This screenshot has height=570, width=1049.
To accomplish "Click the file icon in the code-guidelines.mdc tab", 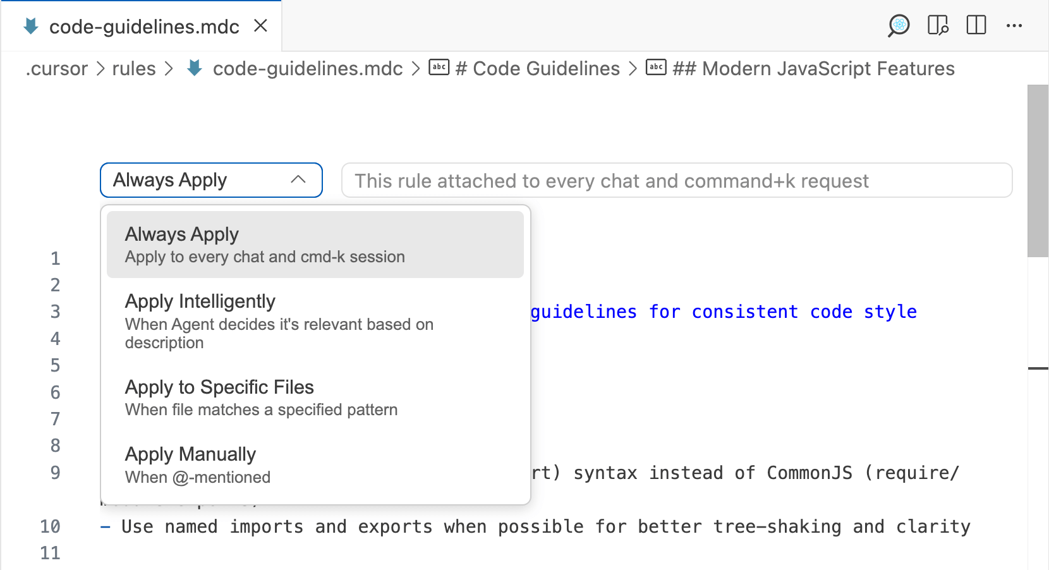I will click(x=30, y=26).
